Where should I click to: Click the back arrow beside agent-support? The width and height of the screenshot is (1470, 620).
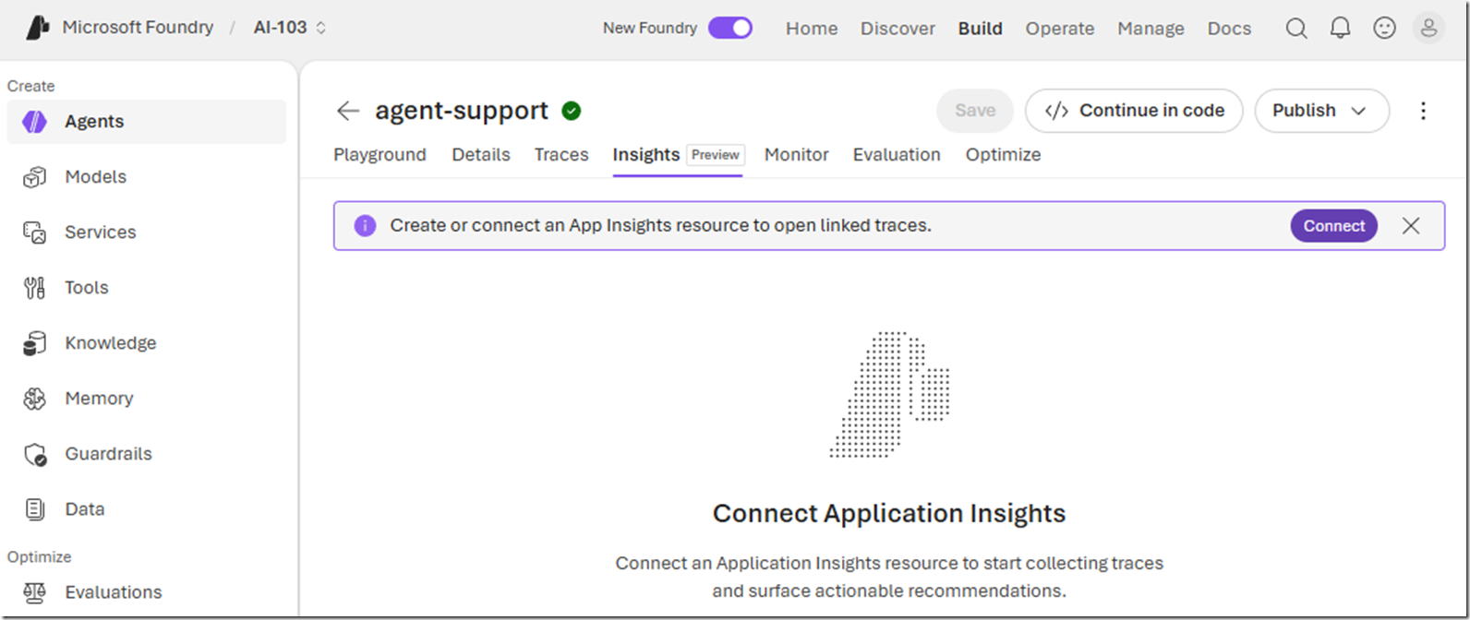pyautogui.click(x=348, y=111)
